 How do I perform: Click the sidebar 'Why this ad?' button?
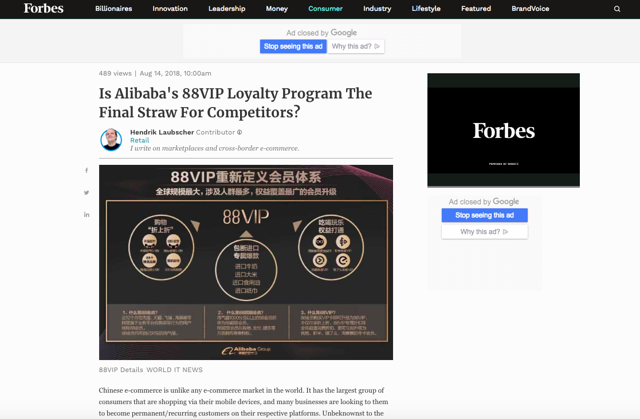[485, 231]
